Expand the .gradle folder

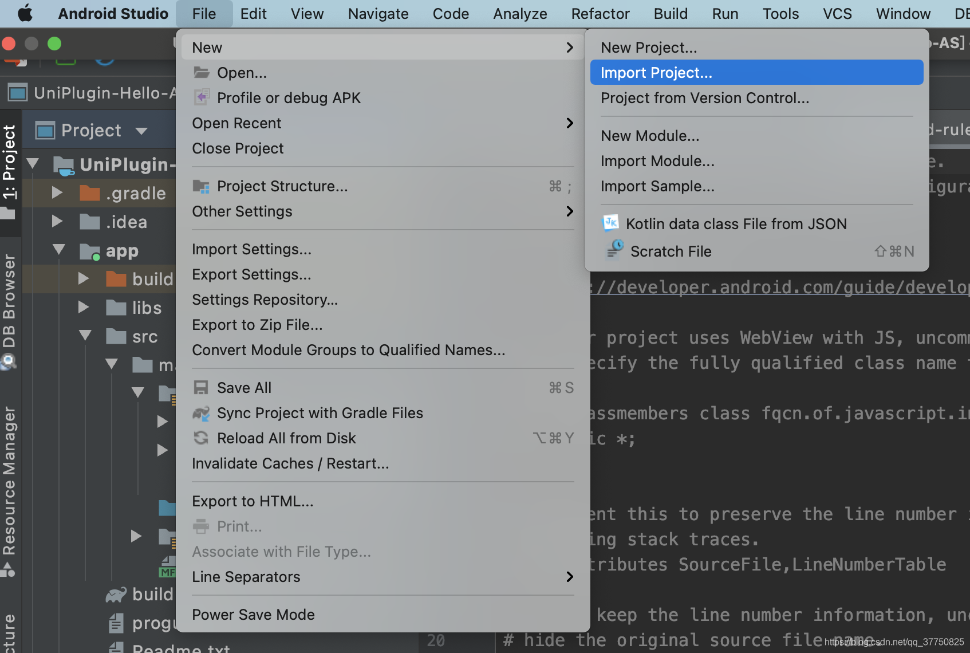tap(57, 192)
